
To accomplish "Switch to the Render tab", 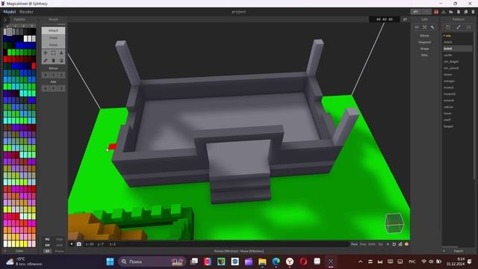I will 27,12.
